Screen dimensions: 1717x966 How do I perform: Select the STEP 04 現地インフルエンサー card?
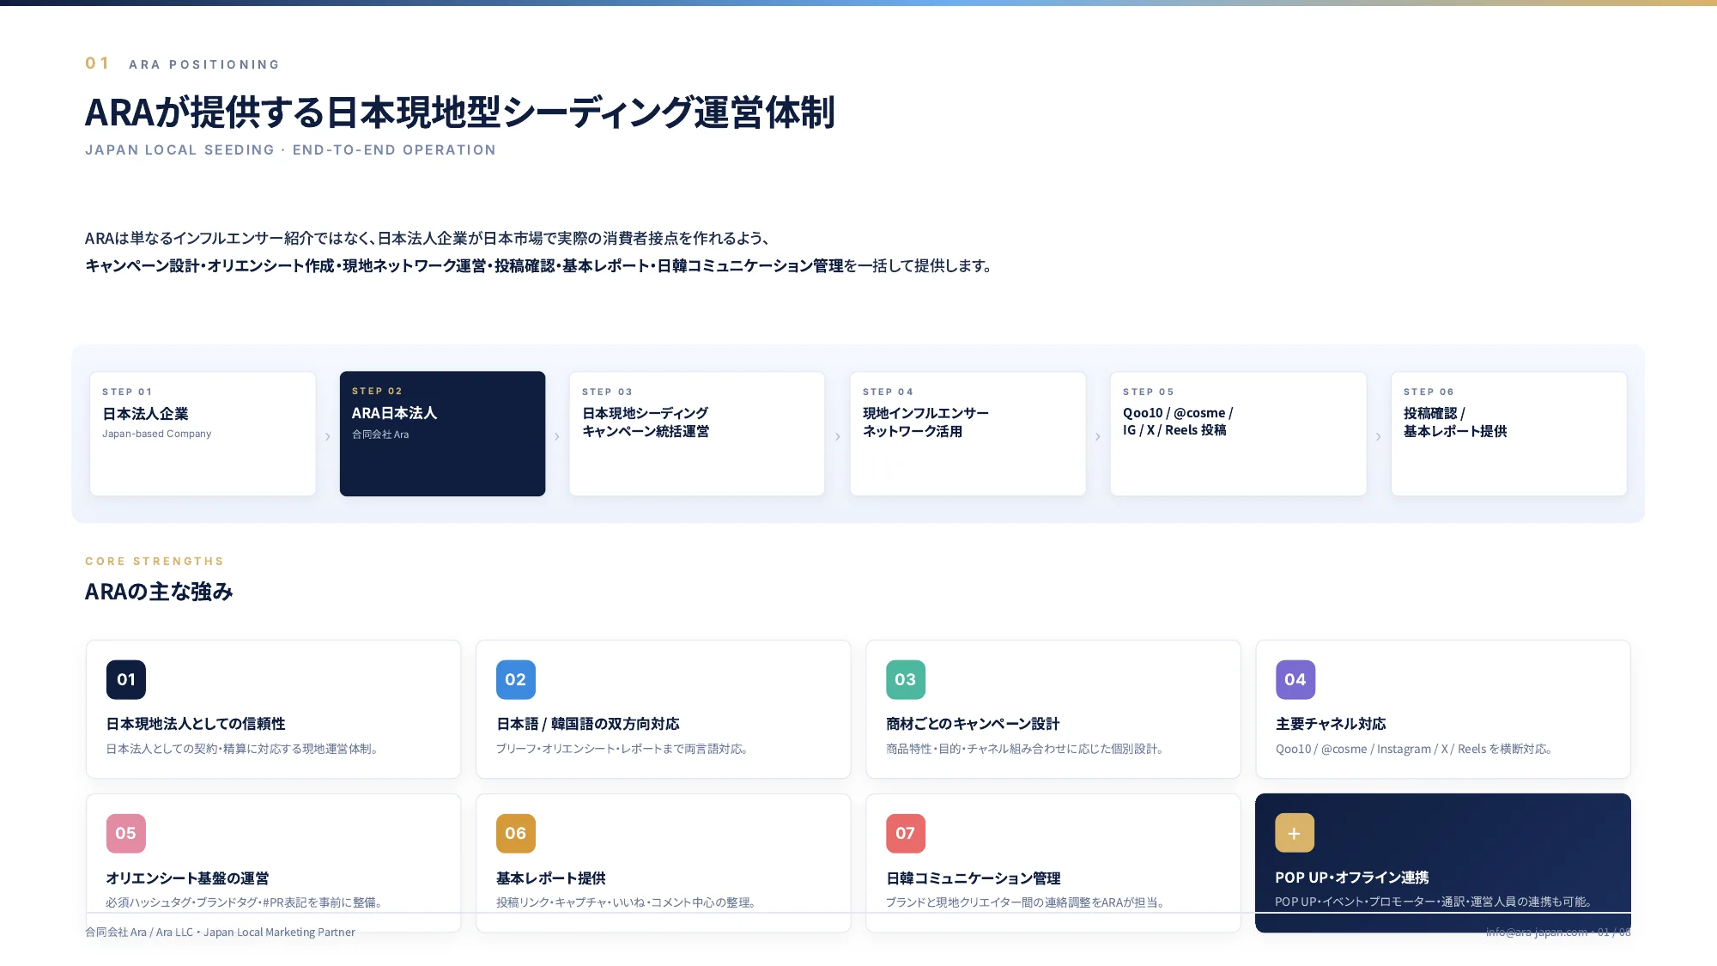tap(968, 434)
